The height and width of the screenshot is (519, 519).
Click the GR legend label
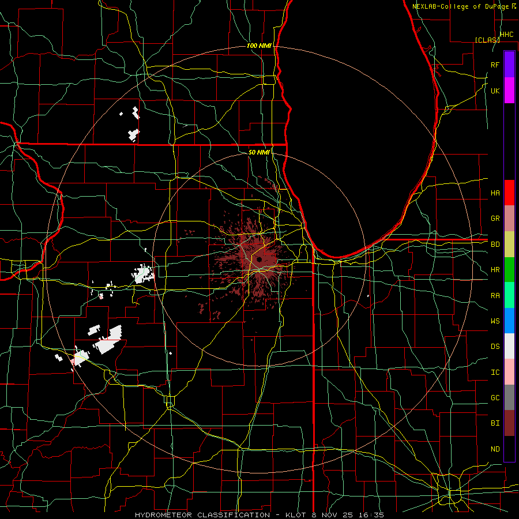click(495, 219)
